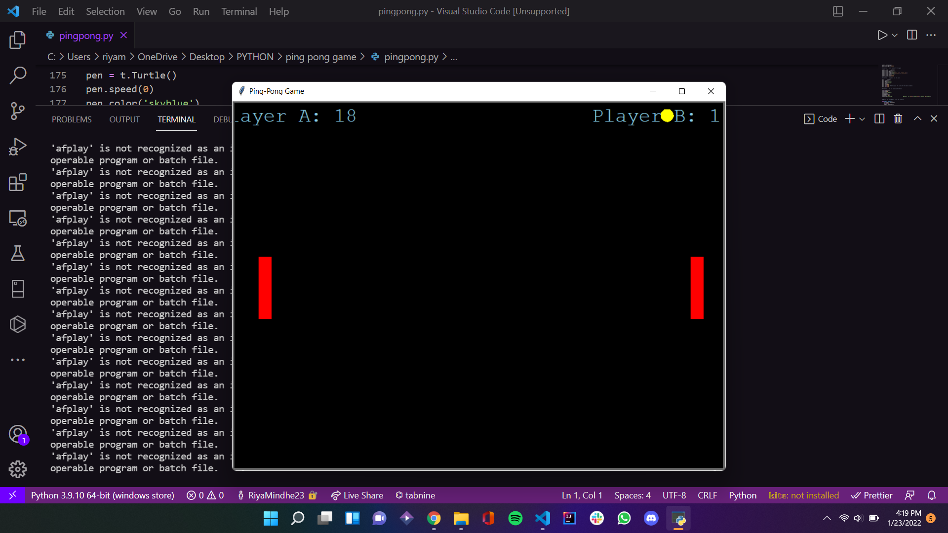Open Remote Explorer in activity bar
This screenshot has width=948, height=533.
(x=18, y=218)
